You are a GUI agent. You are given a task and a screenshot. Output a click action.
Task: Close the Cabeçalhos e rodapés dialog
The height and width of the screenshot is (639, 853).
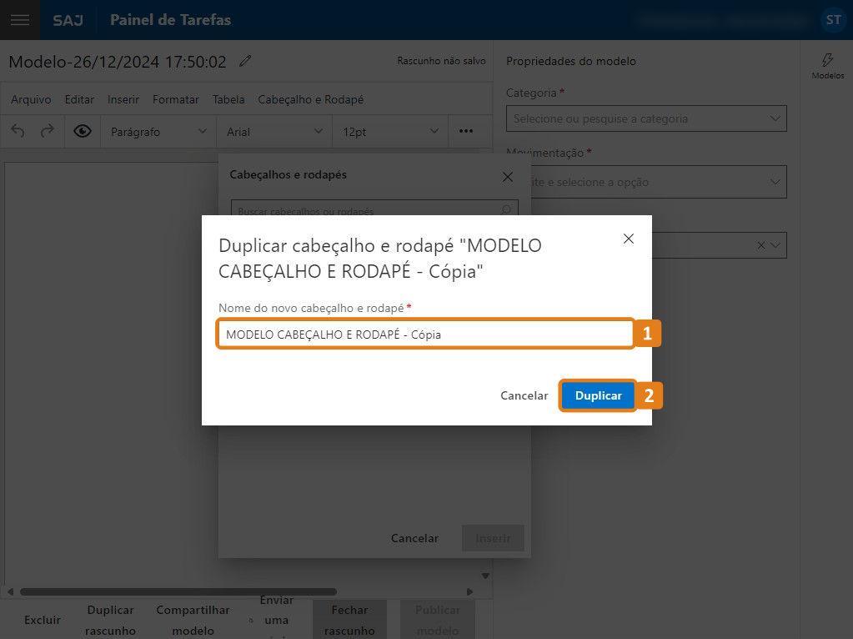pos(507,177)
